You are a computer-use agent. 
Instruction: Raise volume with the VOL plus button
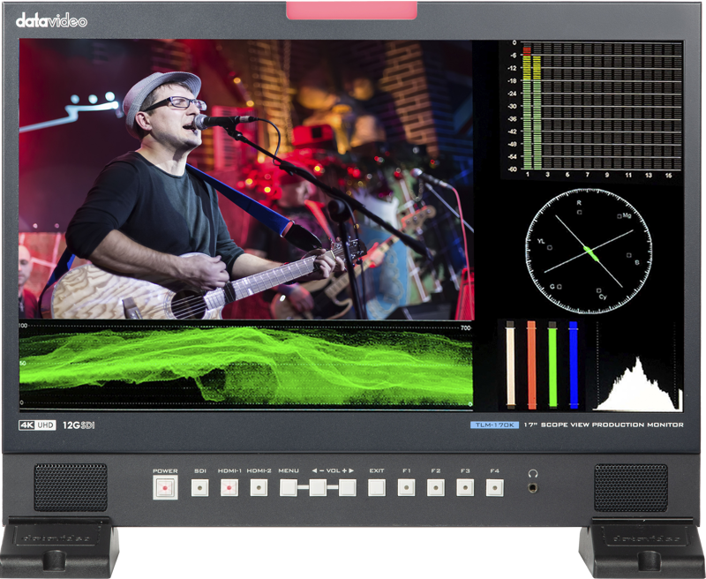click(x=347, y=487)
